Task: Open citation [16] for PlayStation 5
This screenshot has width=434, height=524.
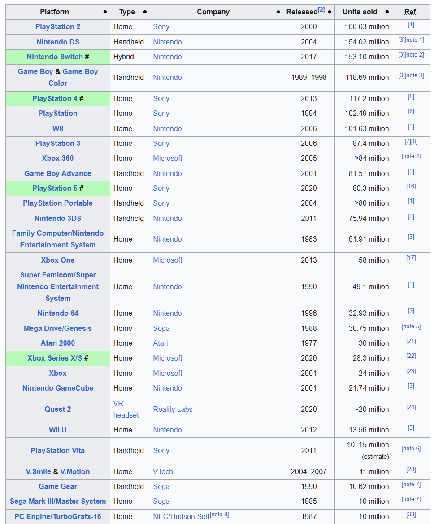Action: click(x=411, y=186)
